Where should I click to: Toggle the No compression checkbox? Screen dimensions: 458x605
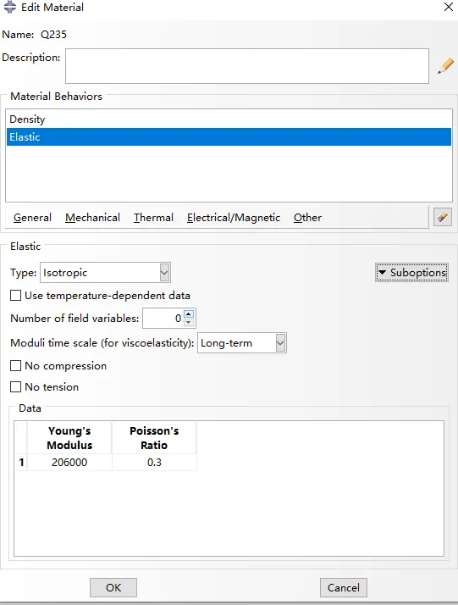pos(15,366)
